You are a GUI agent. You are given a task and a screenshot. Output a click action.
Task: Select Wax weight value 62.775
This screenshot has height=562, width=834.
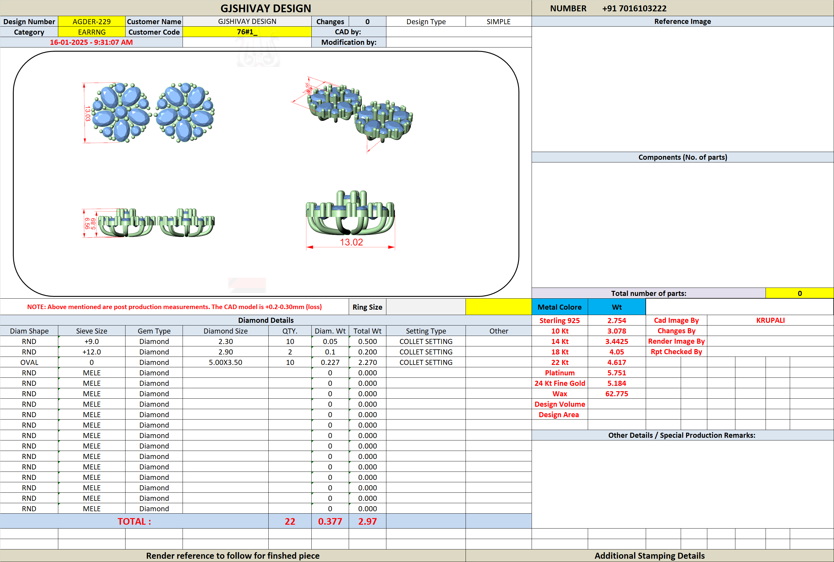tap(616, 394)
